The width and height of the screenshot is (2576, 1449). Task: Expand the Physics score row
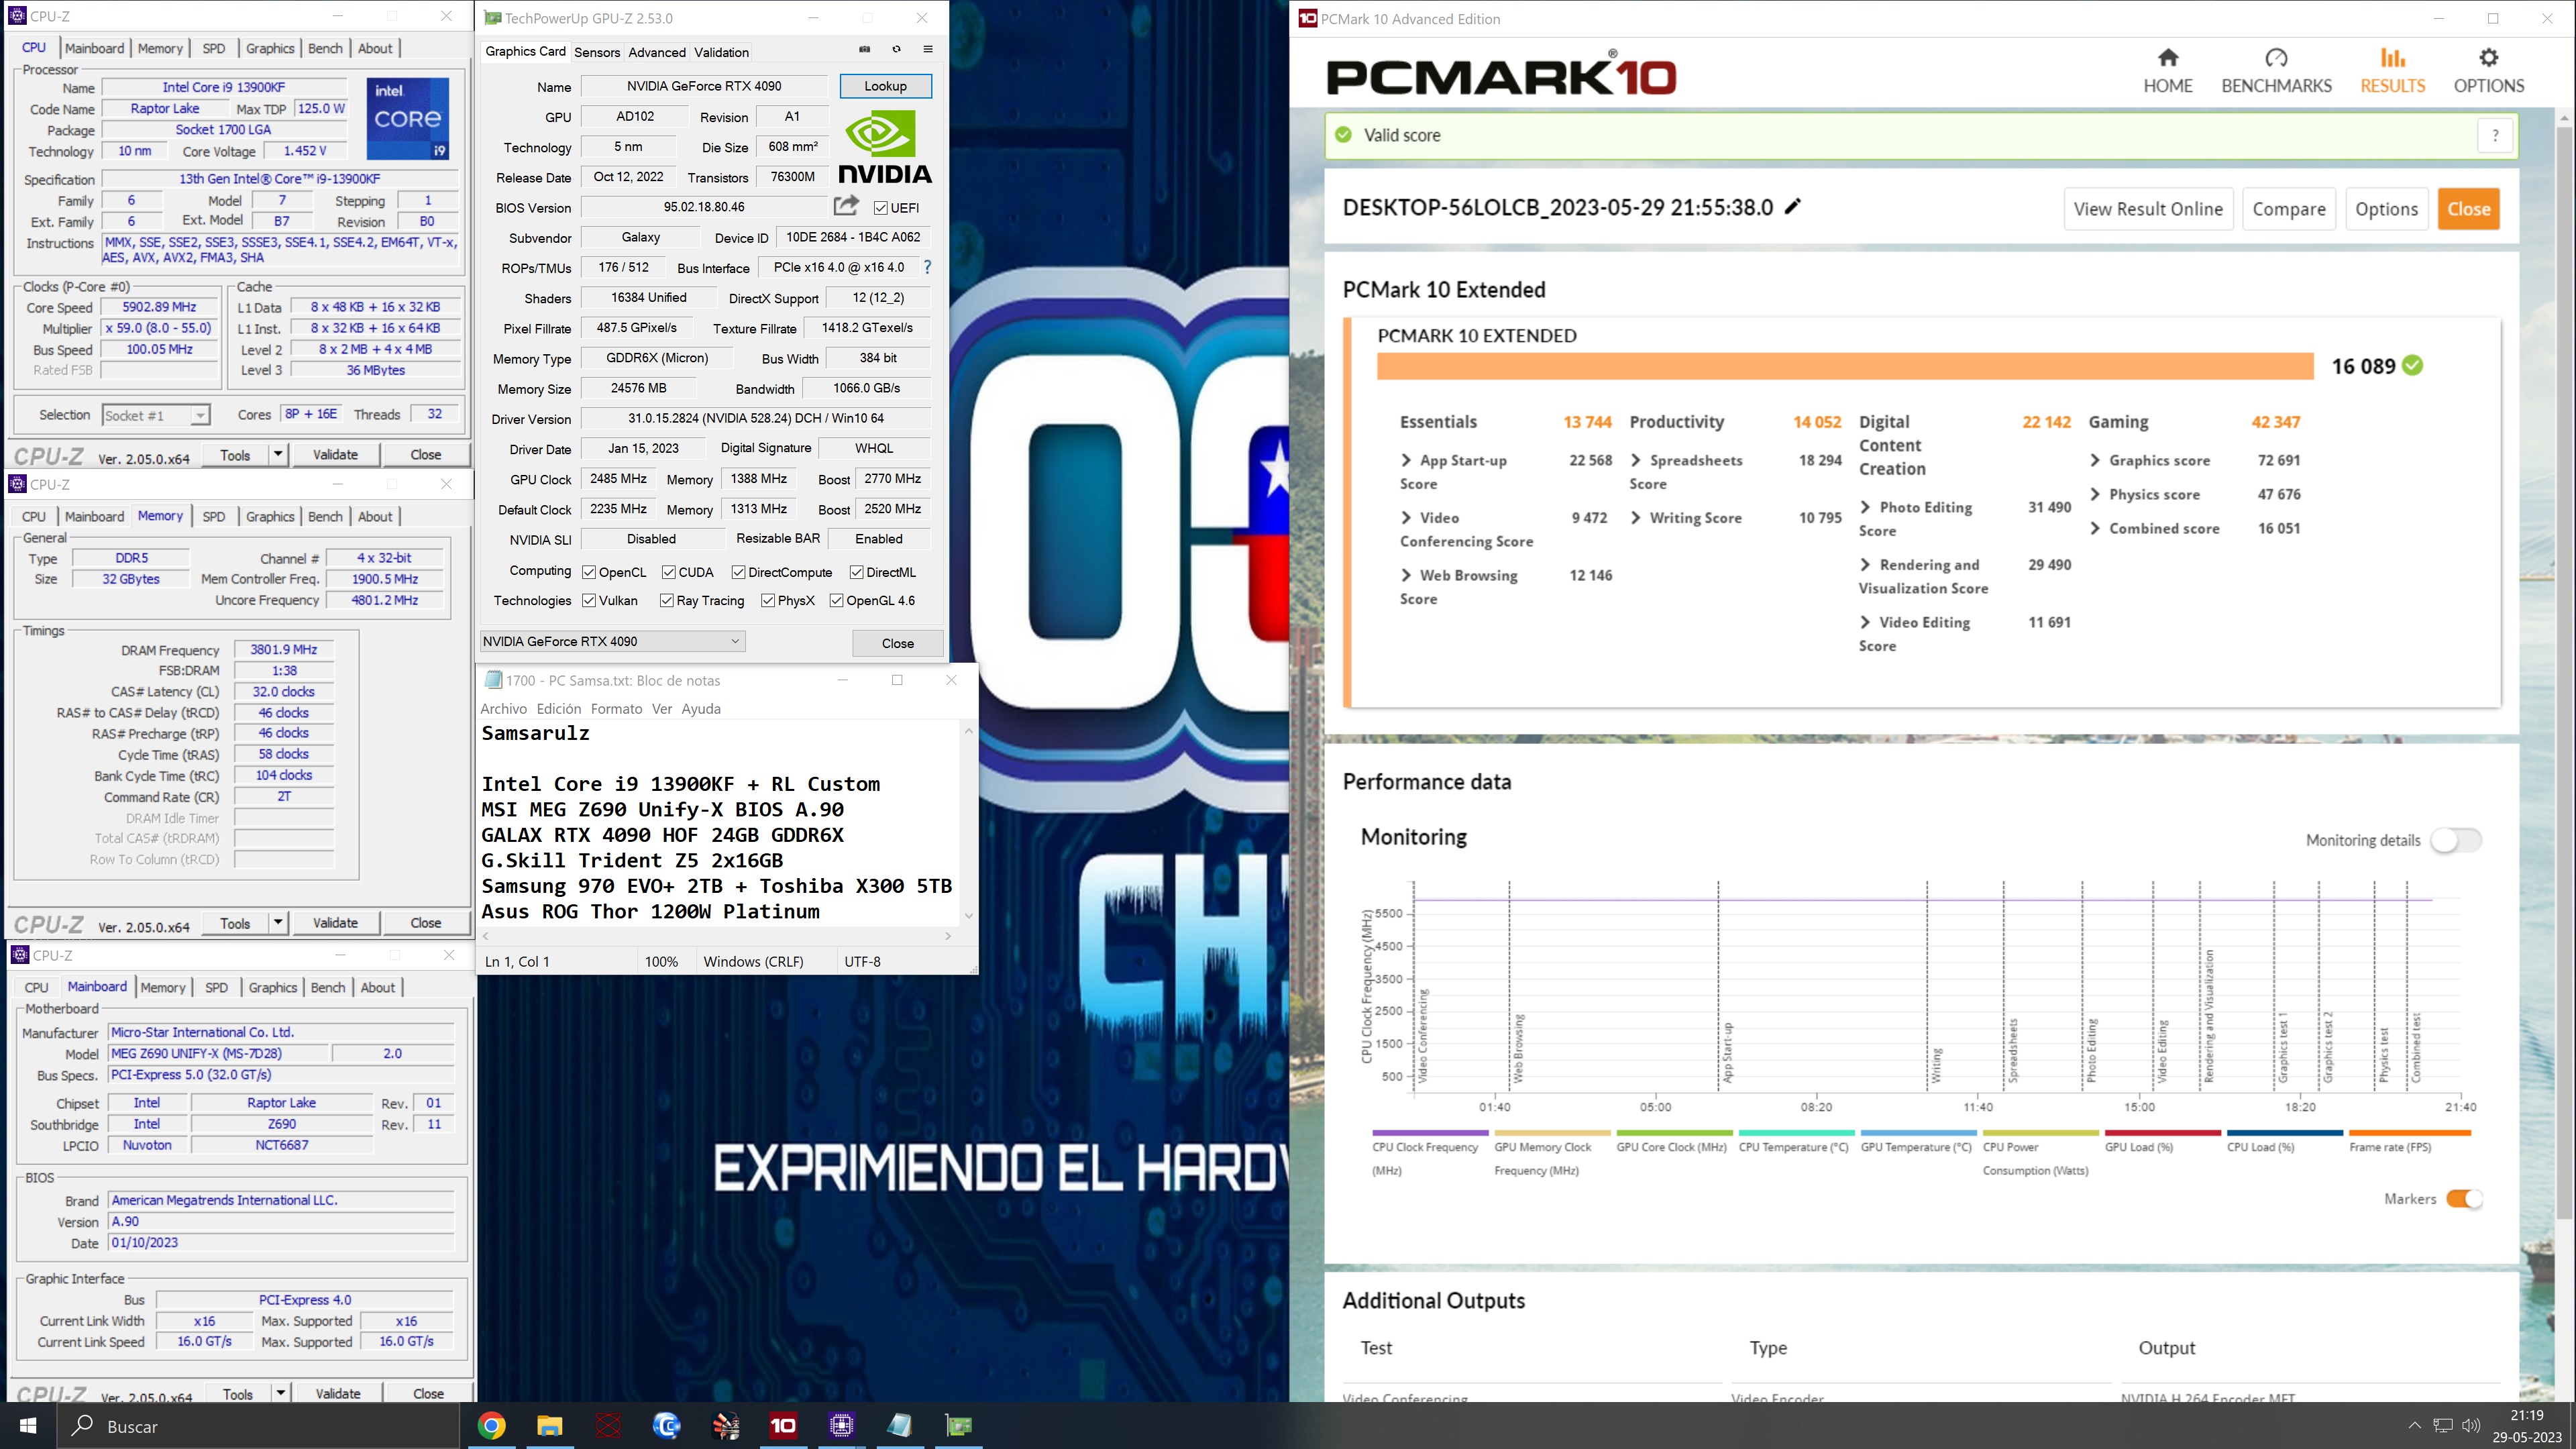2095,494
